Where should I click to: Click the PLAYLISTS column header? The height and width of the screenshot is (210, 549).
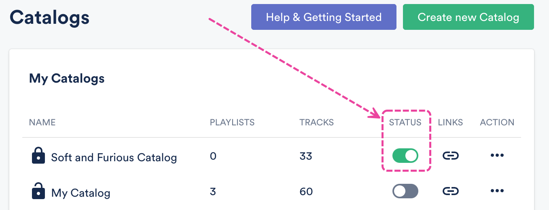tap(232, 123)
